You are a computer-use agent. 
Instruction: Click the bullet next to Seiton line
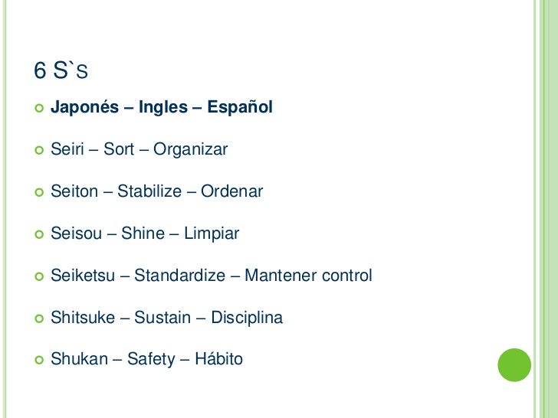tap(39, 192)
